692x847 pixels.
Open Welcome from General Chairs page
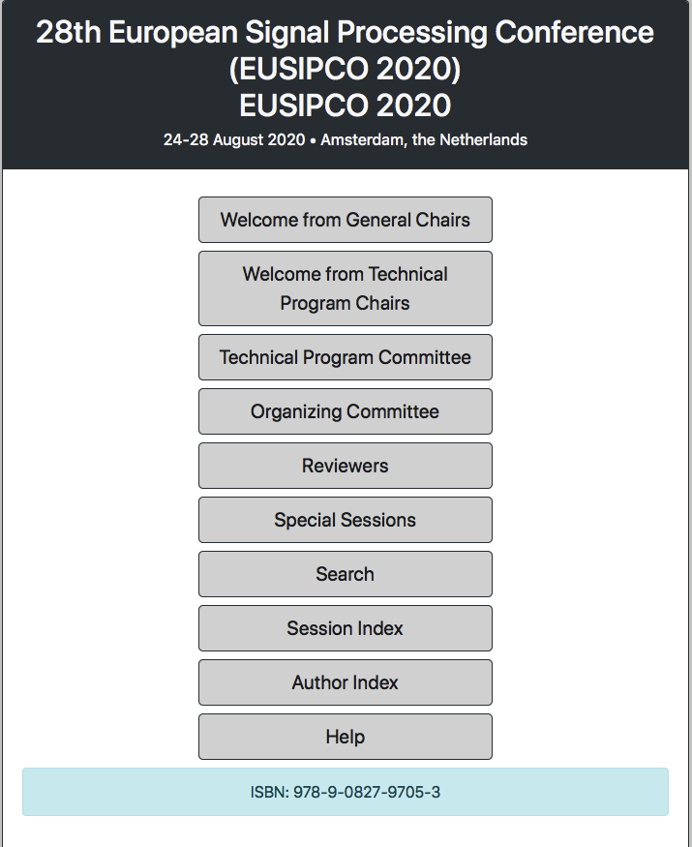(346, 220)
